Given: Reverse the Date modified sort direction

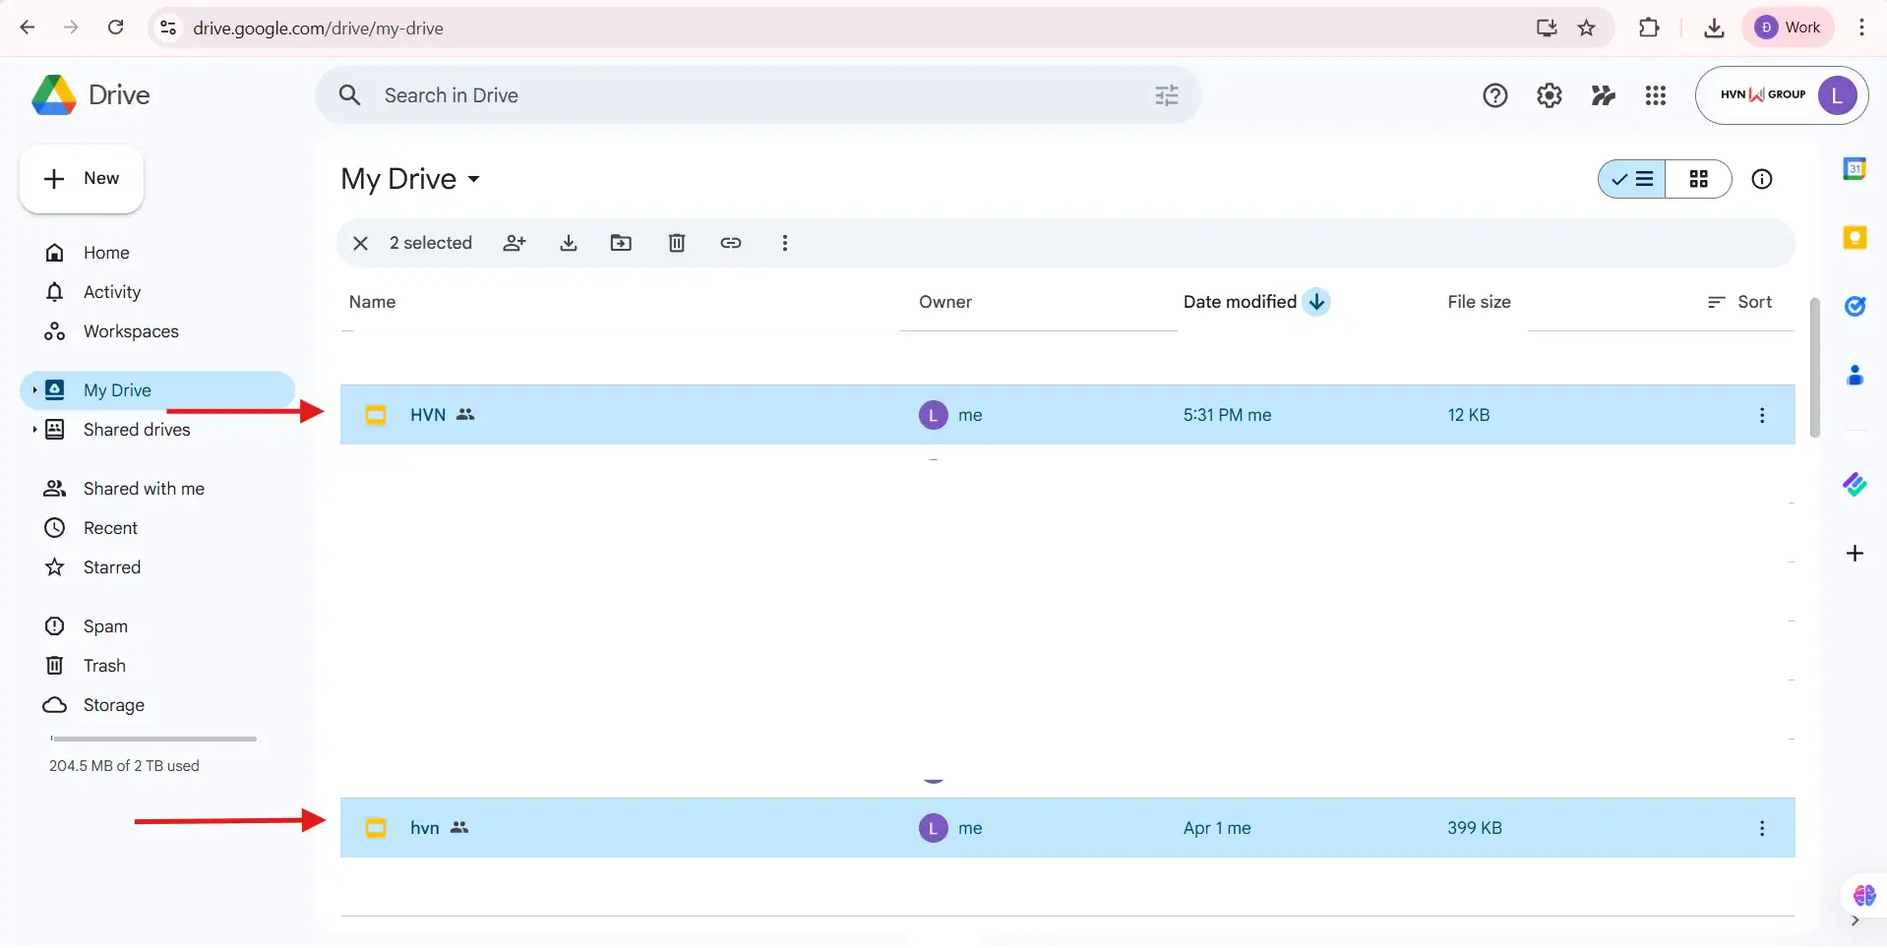Looking at the screenshot, I should [1317, 302].
